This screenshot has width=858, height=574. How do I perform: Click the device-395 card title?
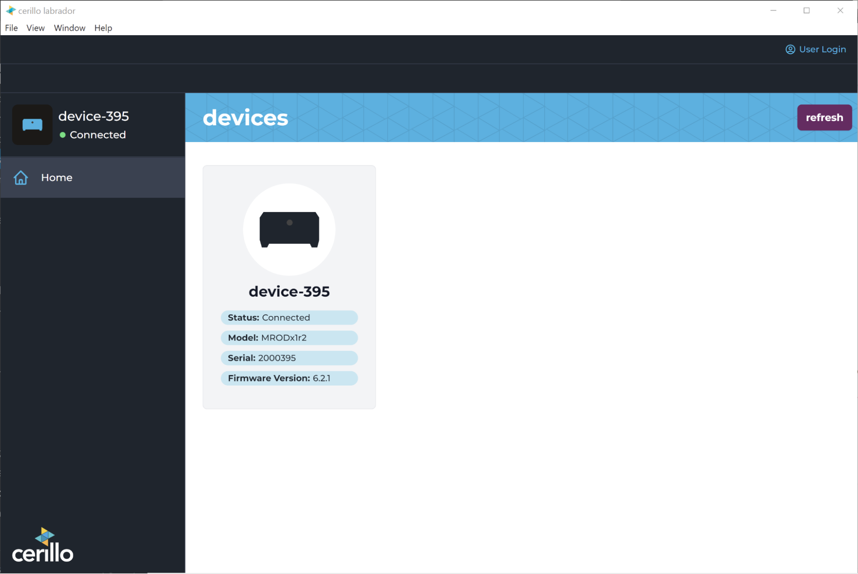click(x=289, y=292)
